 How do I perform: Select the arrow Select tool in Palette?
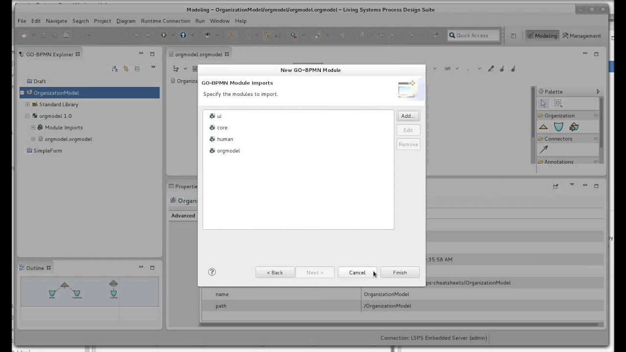[x=543, y=103]
